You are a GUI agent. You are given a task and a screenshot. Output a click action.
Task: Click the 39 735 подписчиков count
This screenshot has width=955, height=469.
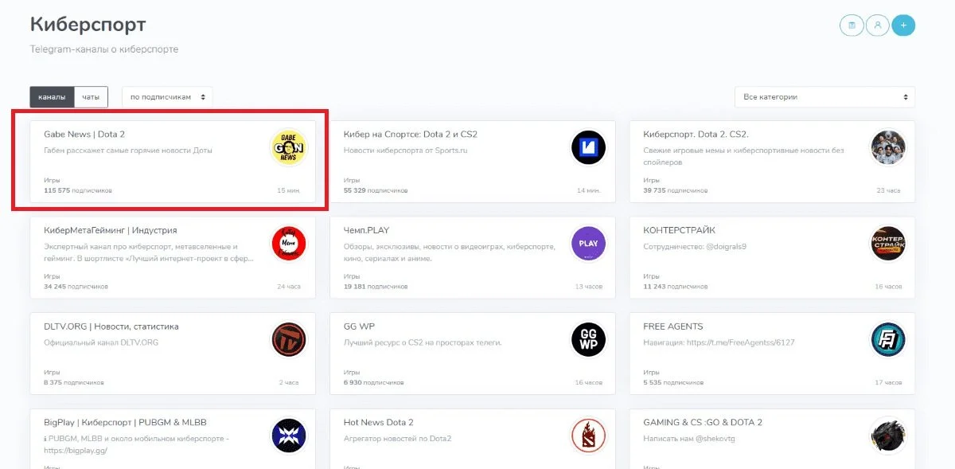[675, 191]
